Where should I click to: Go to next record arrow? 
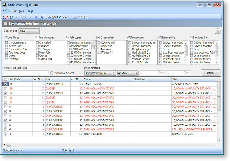[x=36, y=17]
